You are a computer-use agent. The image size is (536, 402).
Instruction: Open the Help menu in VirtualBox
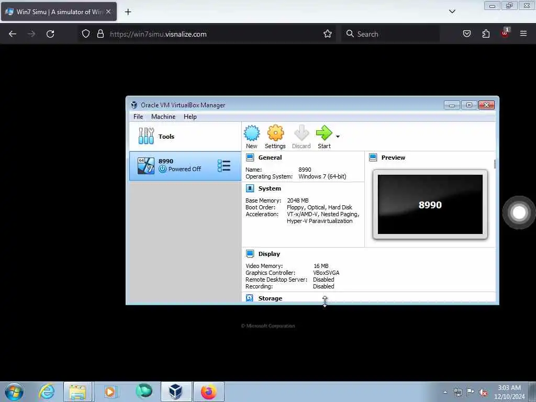pyautogui.click(x=190, y=117)
